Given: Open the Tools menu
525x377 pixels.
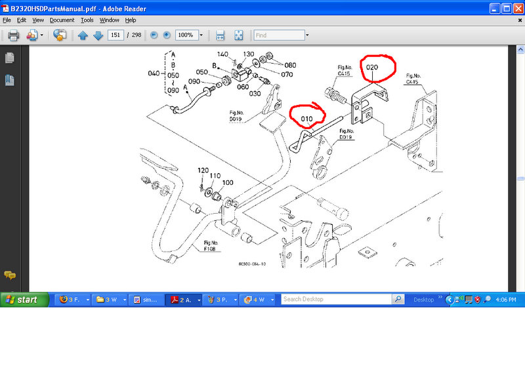Looking at the screenshot, I should [x=87, y=20].
